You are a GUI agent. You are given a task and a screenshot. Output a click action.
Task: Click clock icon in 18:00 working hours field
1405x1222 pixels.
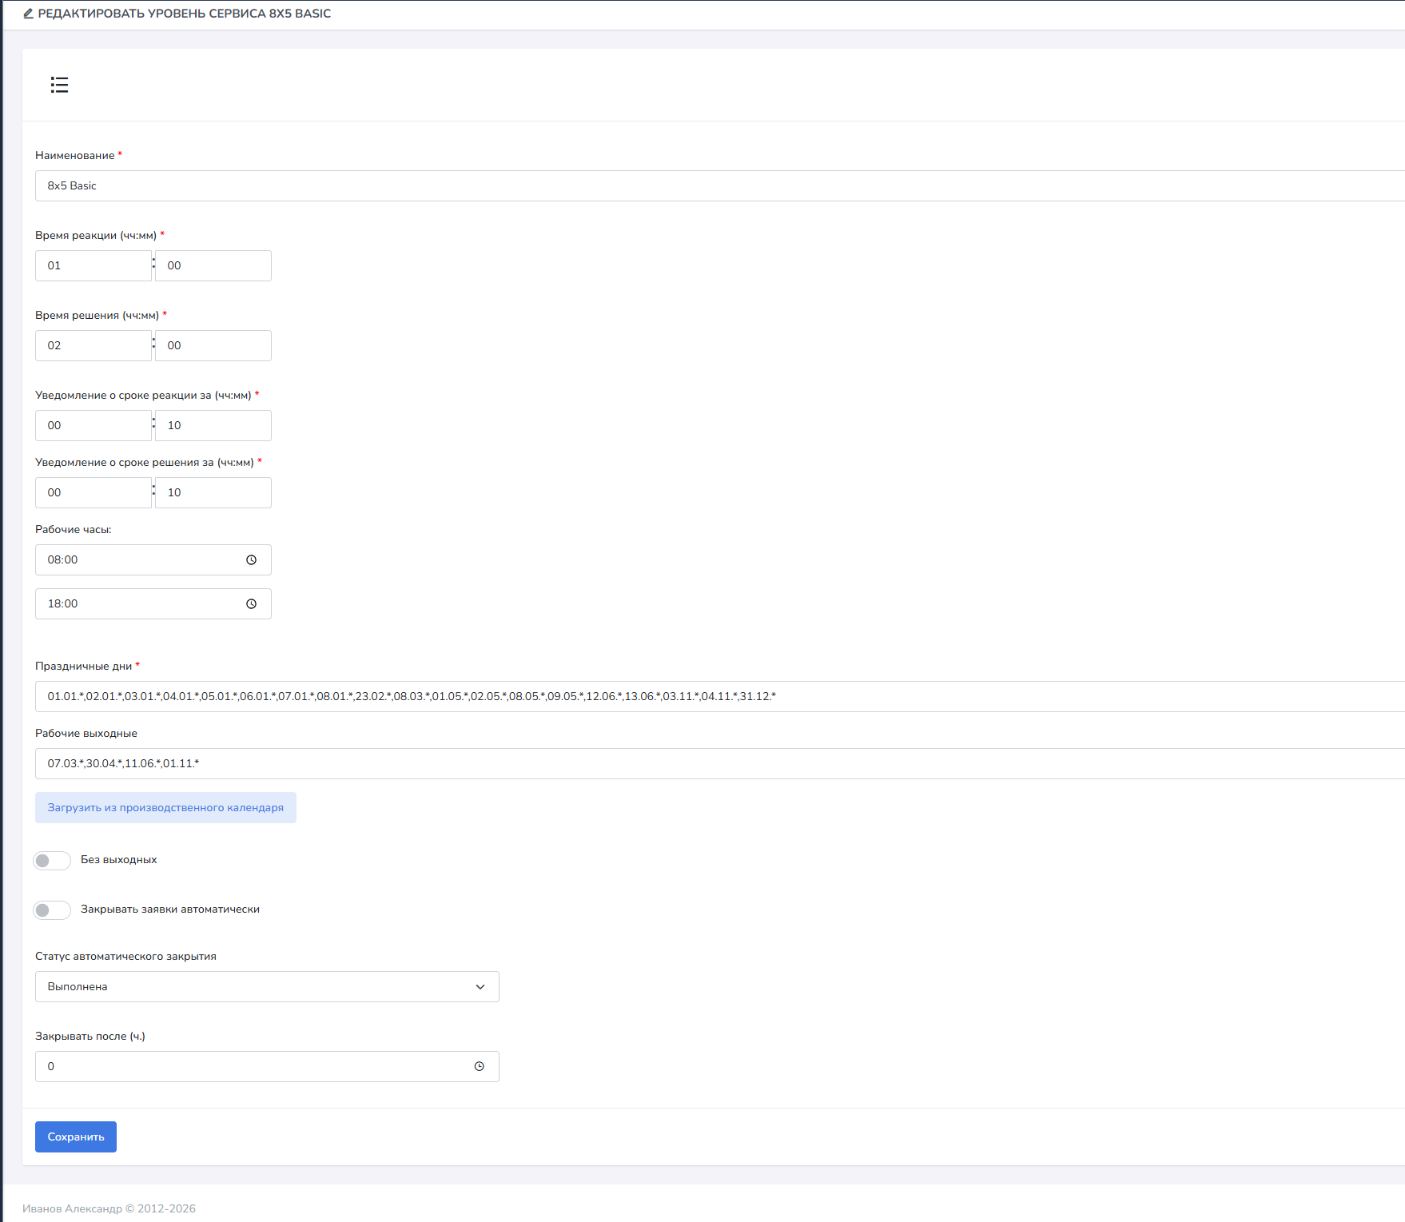pyautogui.click(x=251, y=604)
